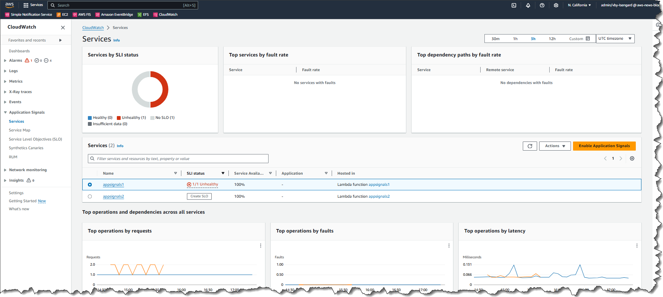
Task: Open the EC2 shortcut in favorites bar
Action: (62, 15)
